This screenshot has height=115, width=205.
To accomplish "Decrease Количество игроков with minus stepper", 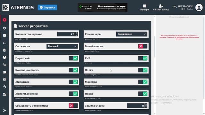I will coord(77,35).
